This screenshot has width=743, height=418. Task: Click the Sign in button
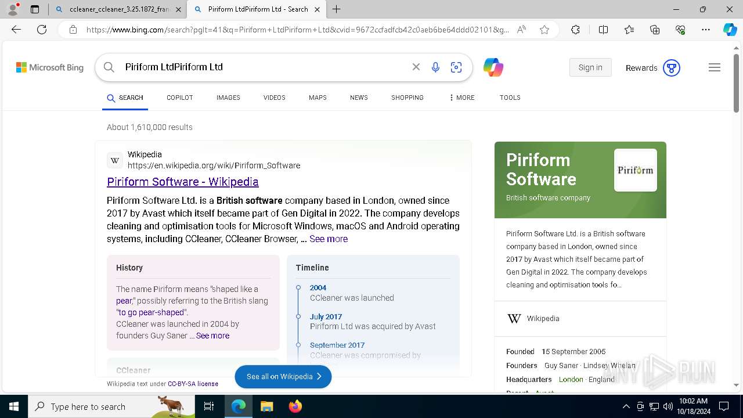click(590, 67)
